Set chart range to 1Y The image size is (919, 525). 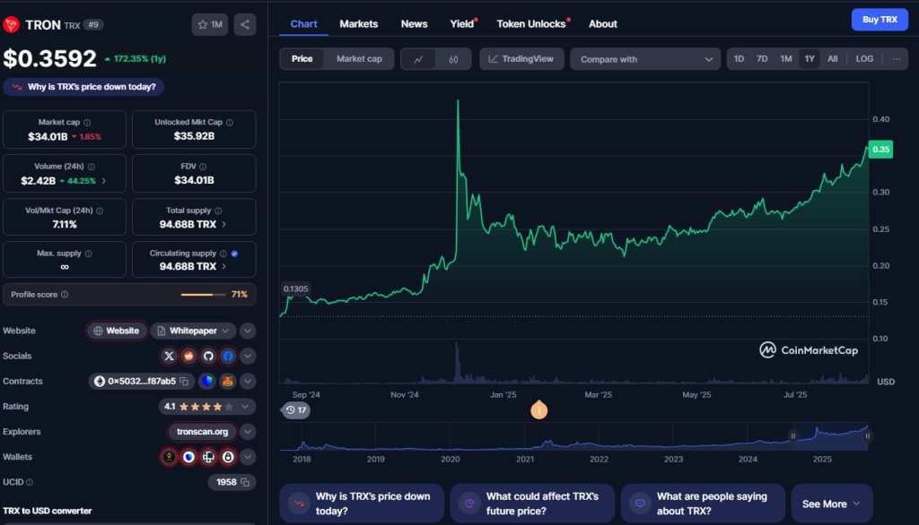[x=810, y=58]
